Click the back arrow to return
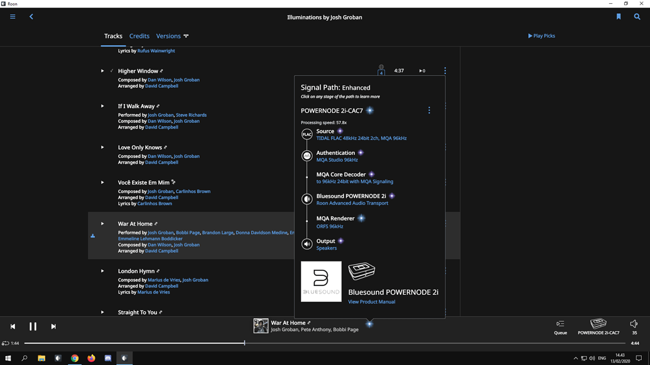This screenshot has height=365, width=650. pos(31,17)
